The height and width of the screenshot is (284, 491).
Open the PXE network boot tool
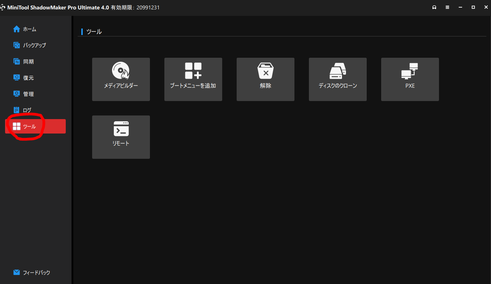point(410,79)
